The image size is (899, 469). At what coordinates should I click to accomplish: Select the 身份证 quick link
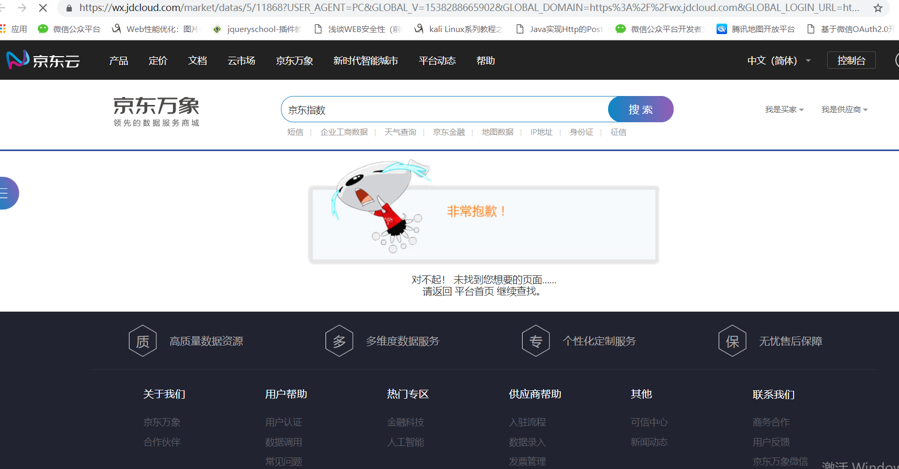pyautogui.click(x=582, y=132)
